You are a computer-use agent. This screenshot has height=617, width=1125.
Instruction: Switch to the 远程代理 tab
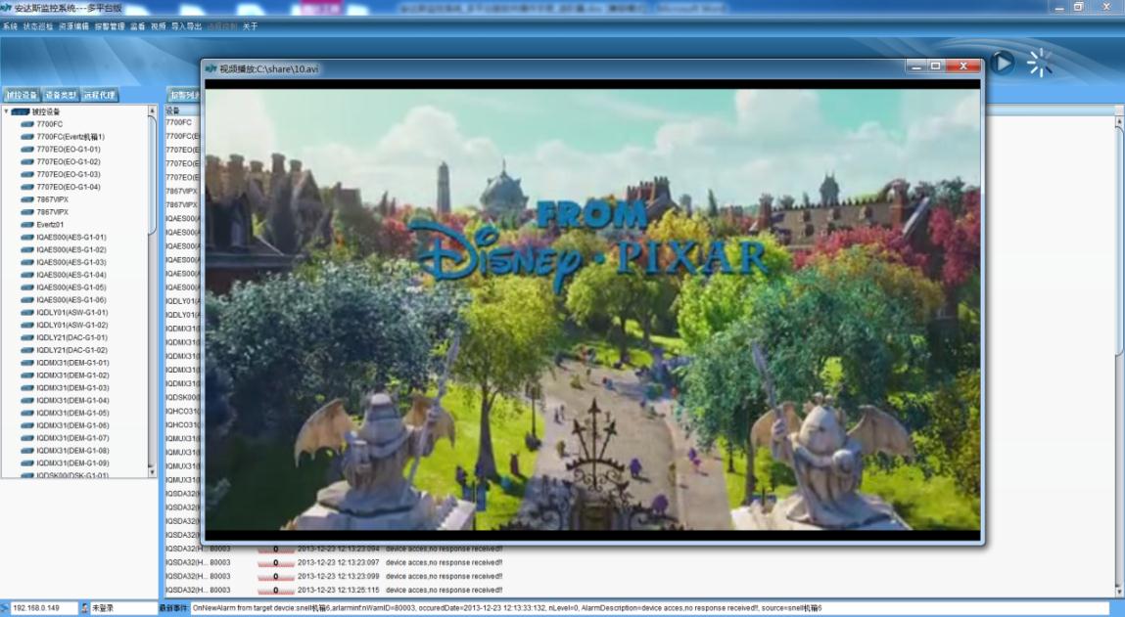tap(99, 95)
